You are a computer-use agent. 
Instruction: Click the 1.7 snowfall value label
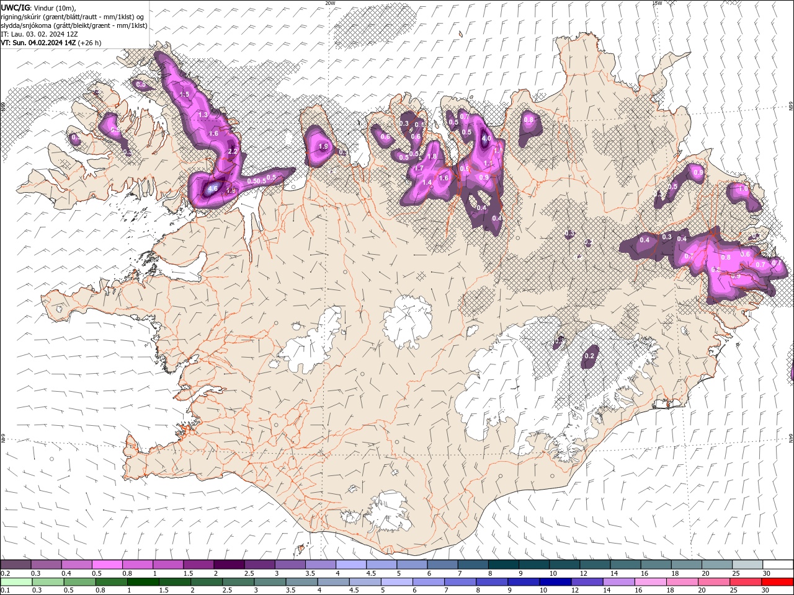click(419, 168)
